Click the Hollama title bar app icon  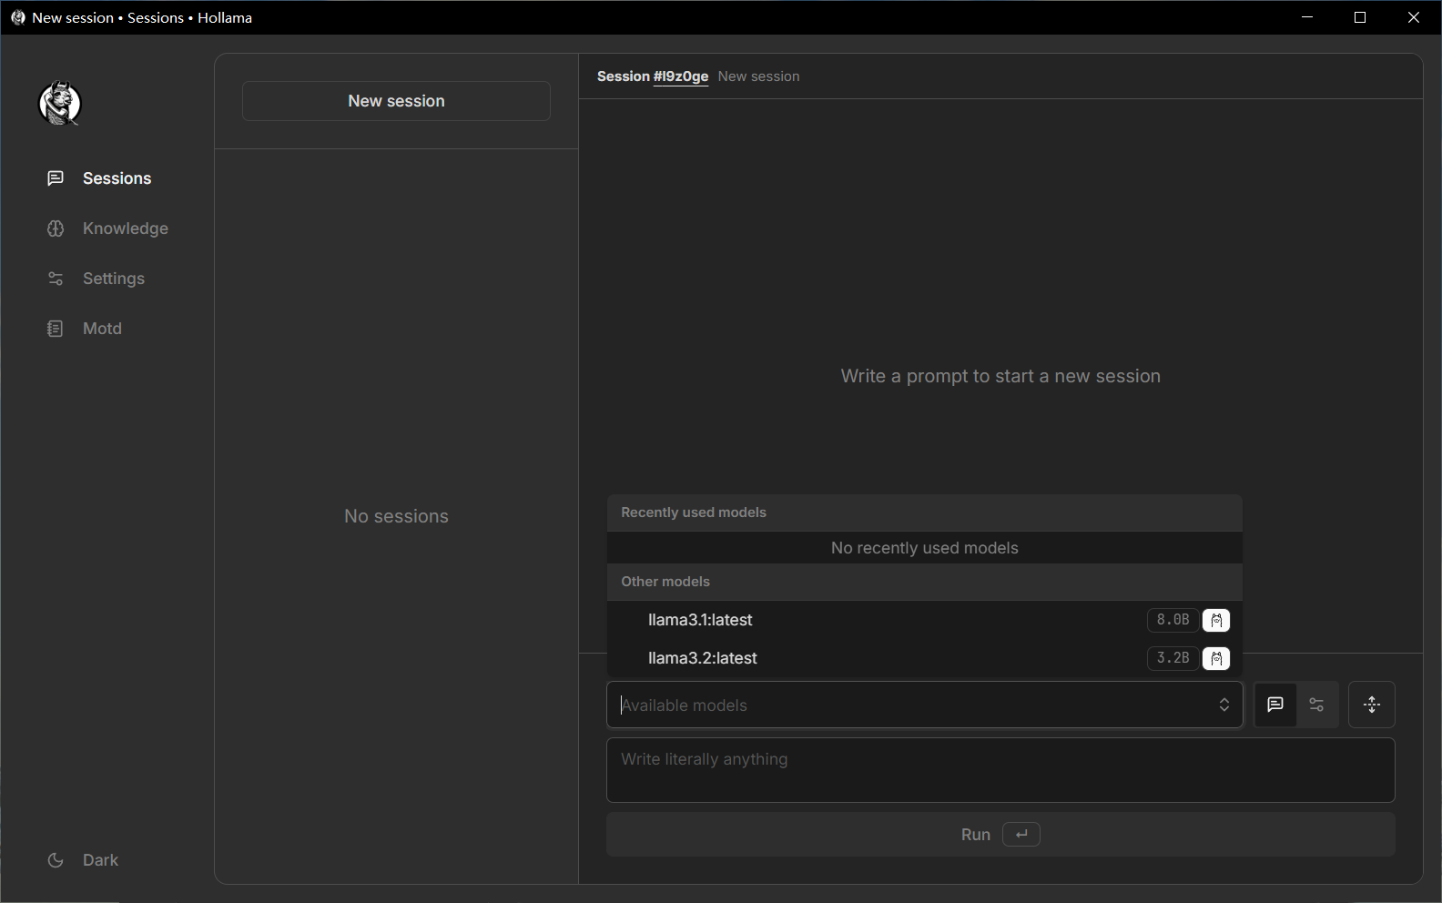click(x=17, y=17)
